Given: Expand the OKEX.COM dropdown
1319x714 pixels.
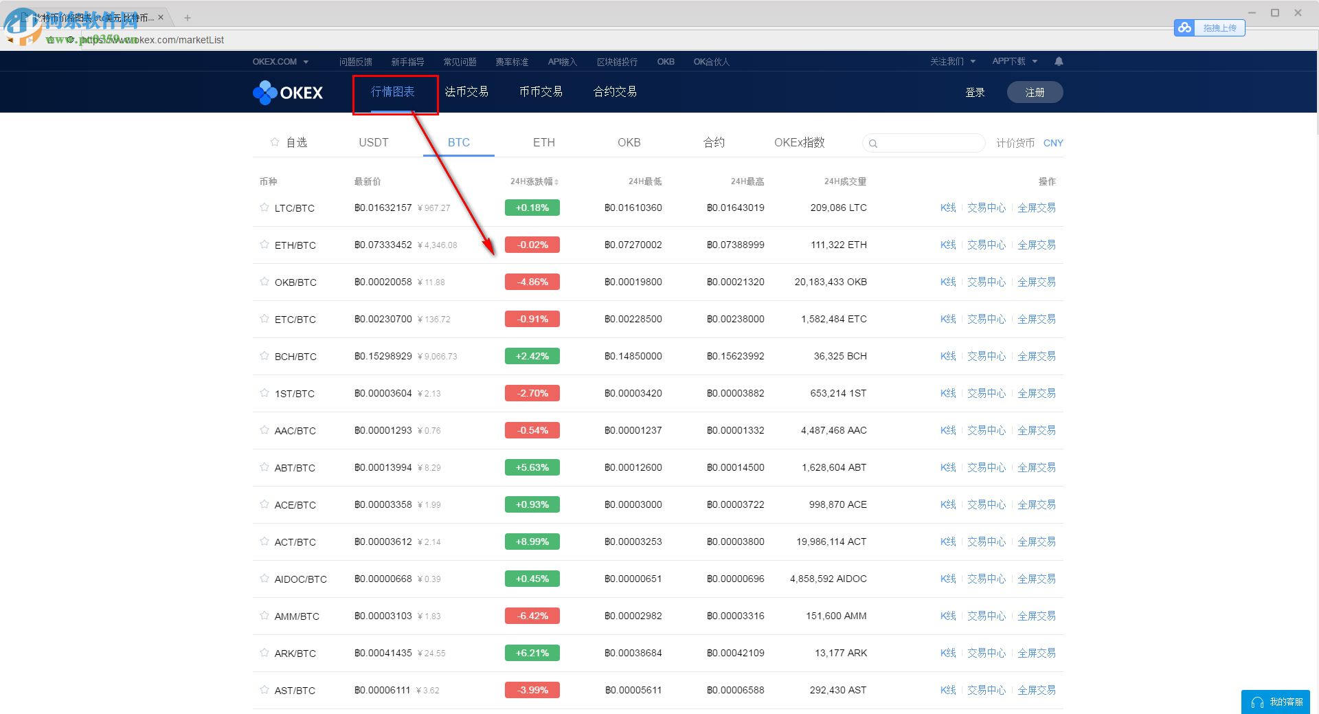Looking at the screenshot, I should coord(280,62).
